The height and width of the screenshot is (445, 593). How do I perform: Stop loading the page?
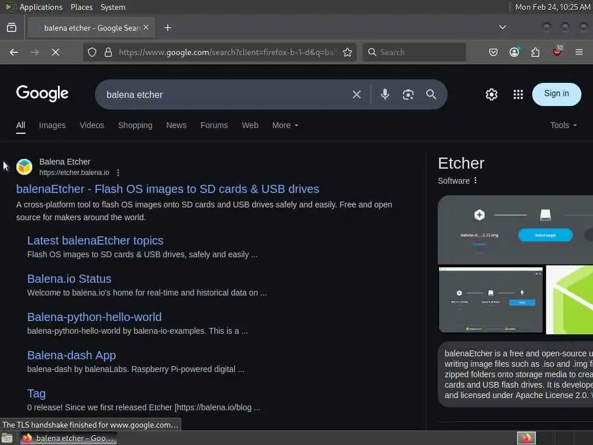click(56, 52)
